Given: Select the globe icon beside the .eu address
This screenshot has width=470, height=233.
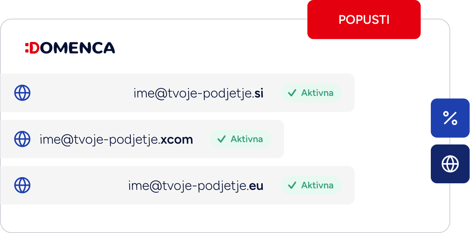Looking at the screenshot, I should 23,185.
